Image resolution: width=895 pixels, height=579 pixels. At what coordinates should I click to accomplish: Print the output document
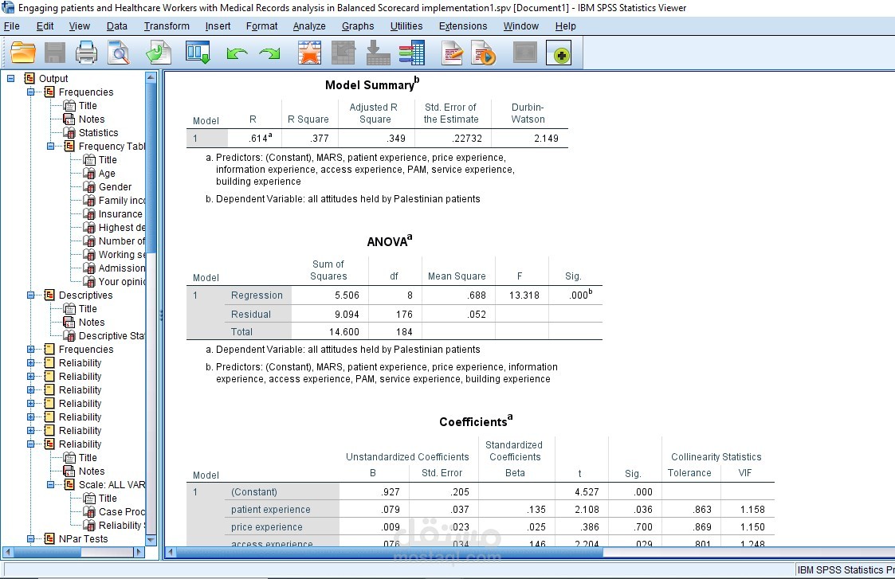(88, 53)
